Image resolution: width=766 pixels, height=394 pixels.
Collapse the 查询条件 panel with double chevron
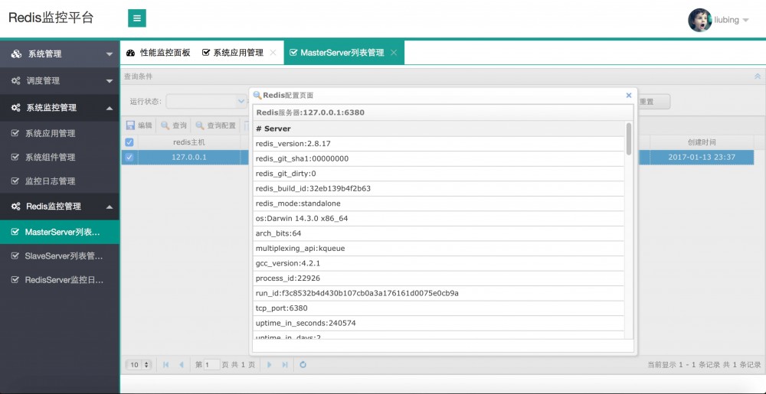tap(758, 77)
